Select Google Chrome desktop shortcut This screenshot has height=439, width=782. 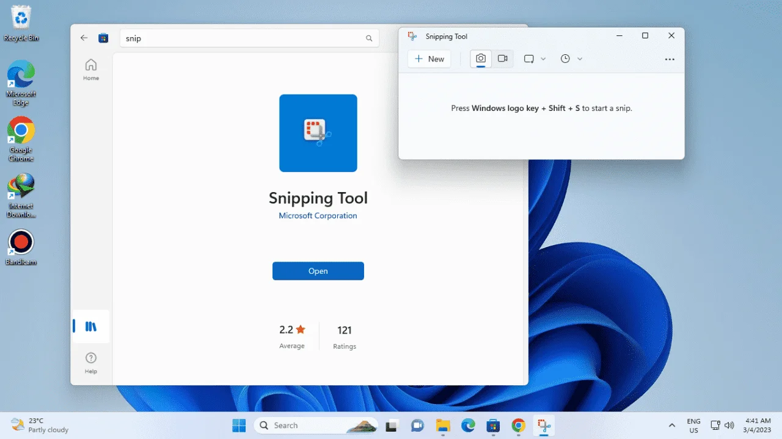21,139
